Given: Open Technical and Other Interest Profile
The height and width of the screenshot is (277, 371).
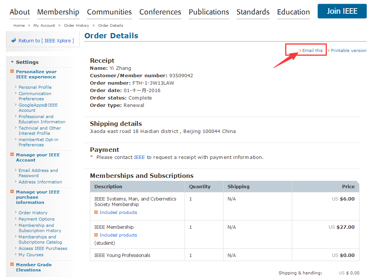Looking at the screenshot, I should point(40,131).
